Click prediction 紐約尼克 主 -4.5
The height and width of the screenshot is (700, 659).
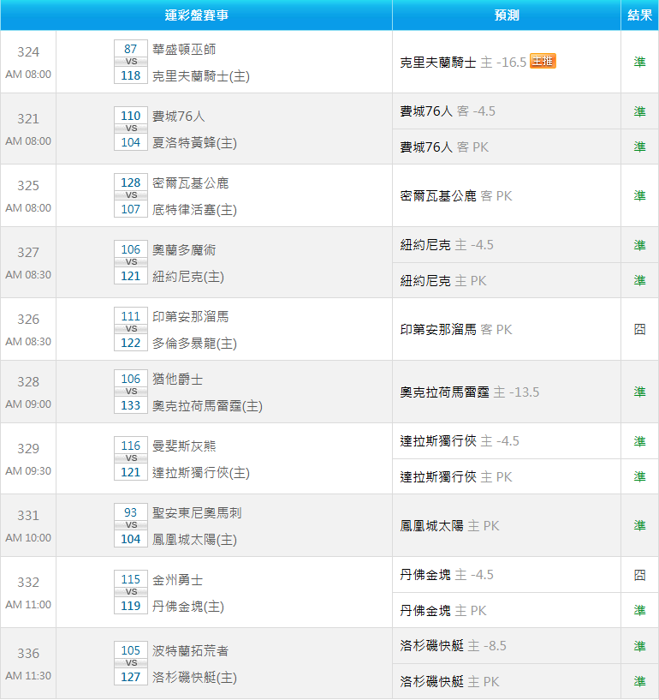point(447,245)
